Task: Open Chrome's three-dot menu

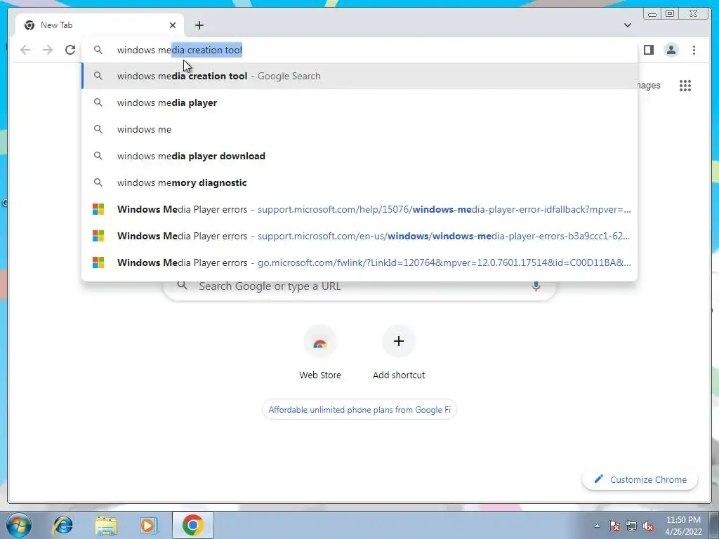Action: coord(694,50)
